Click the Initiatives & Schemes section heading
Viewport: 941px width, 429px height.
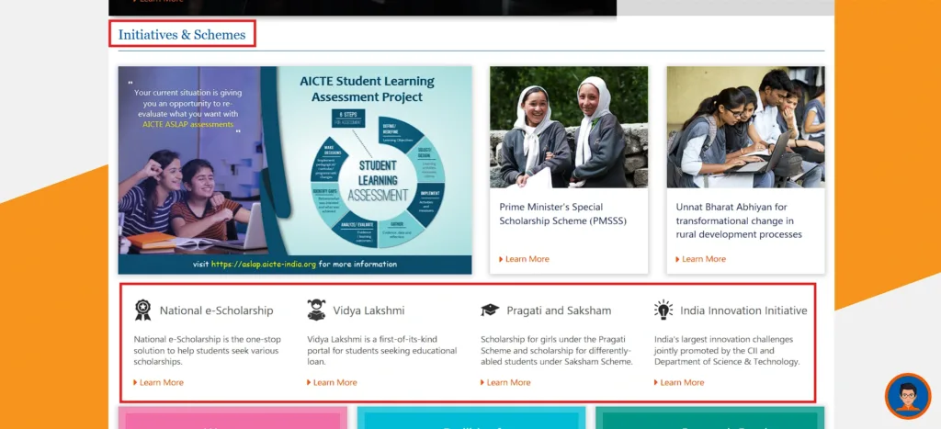click(182, 35)
